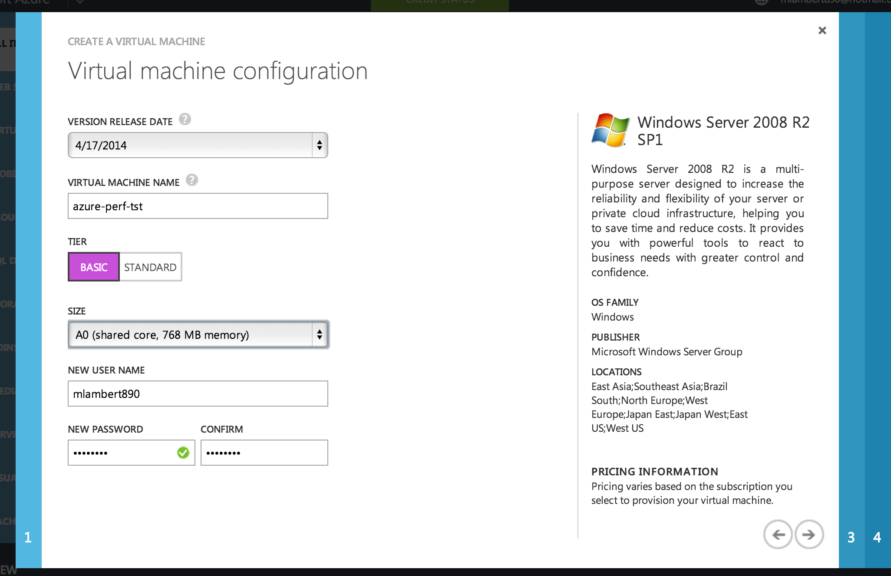Click help icon beside Virtual Machine Name

click(191, 180)
